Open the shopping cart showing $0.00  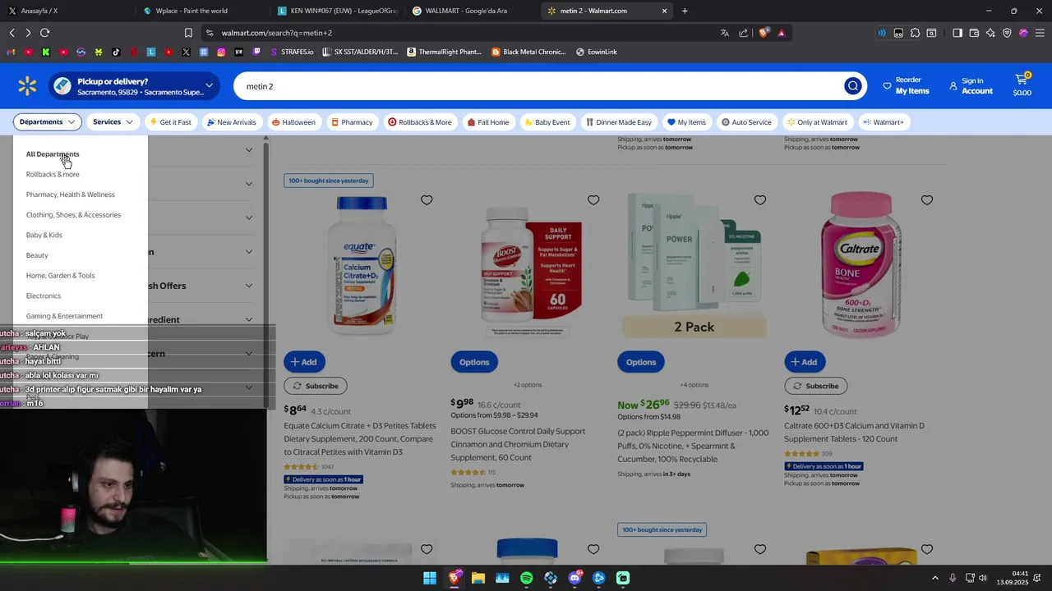[x=1022, y=85]
